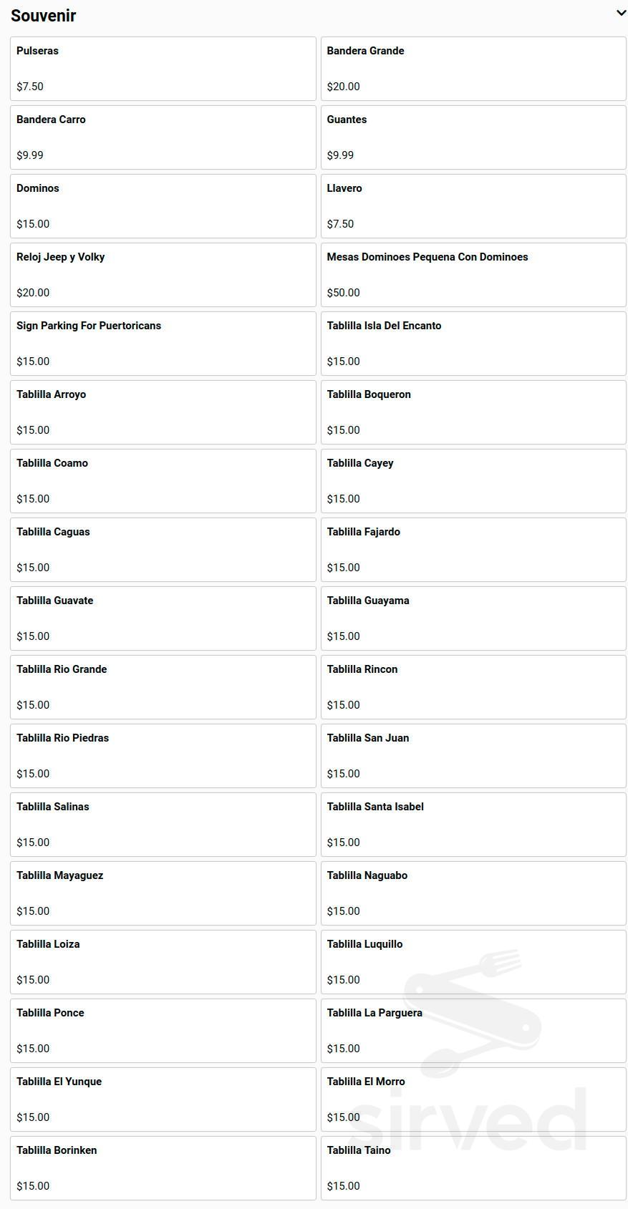Open Reloj Jeep y Volky item

(x=163, y=275)
